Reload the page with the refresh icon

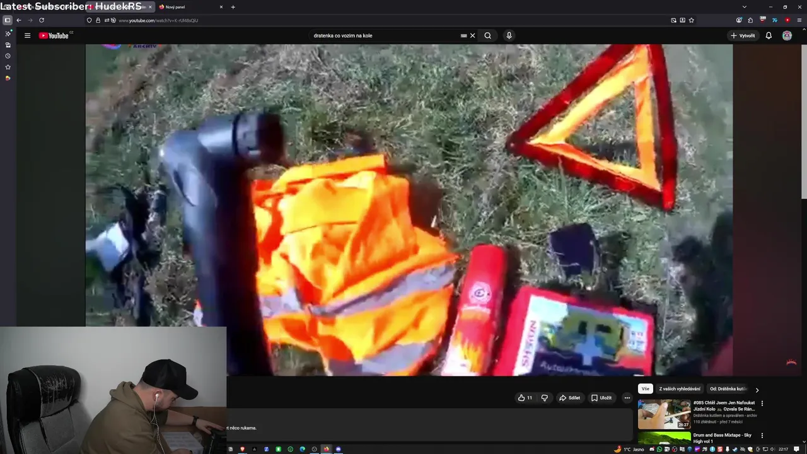click(42, 20)
